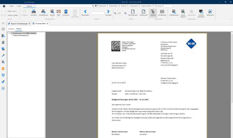233x138 pixels.
Task: Click the zoom in magnifier icon
Action: click(x=125, y=13)
